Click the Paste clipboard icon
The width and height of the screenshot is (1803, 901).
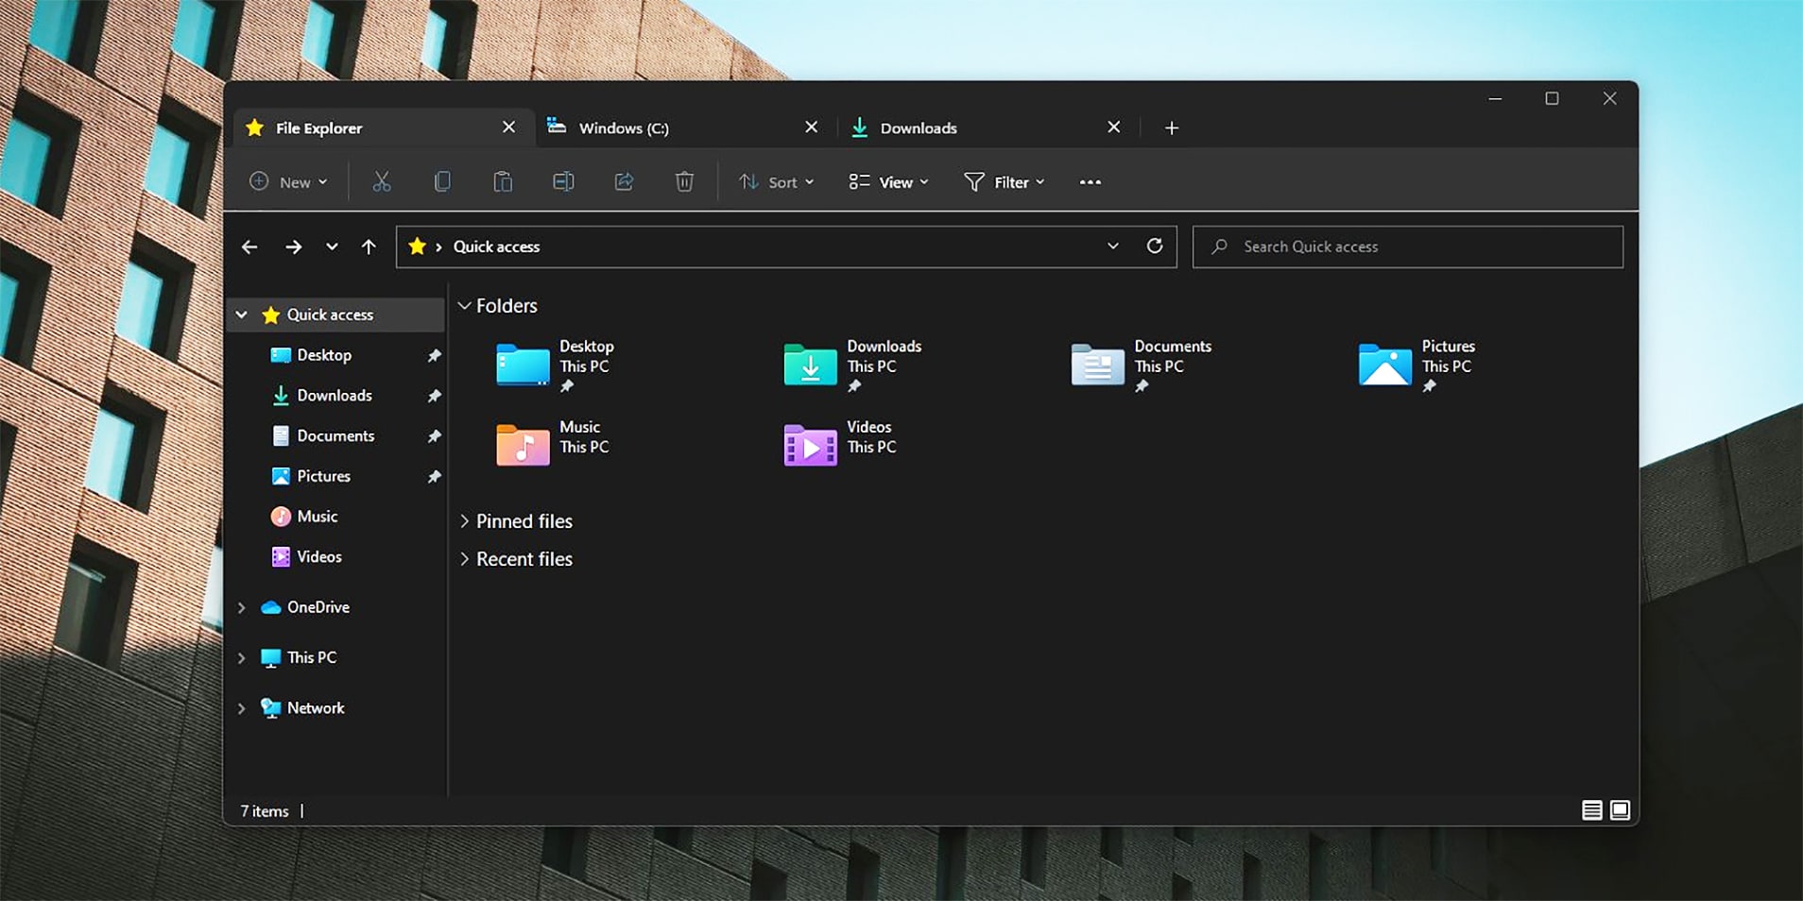point(503,181)
